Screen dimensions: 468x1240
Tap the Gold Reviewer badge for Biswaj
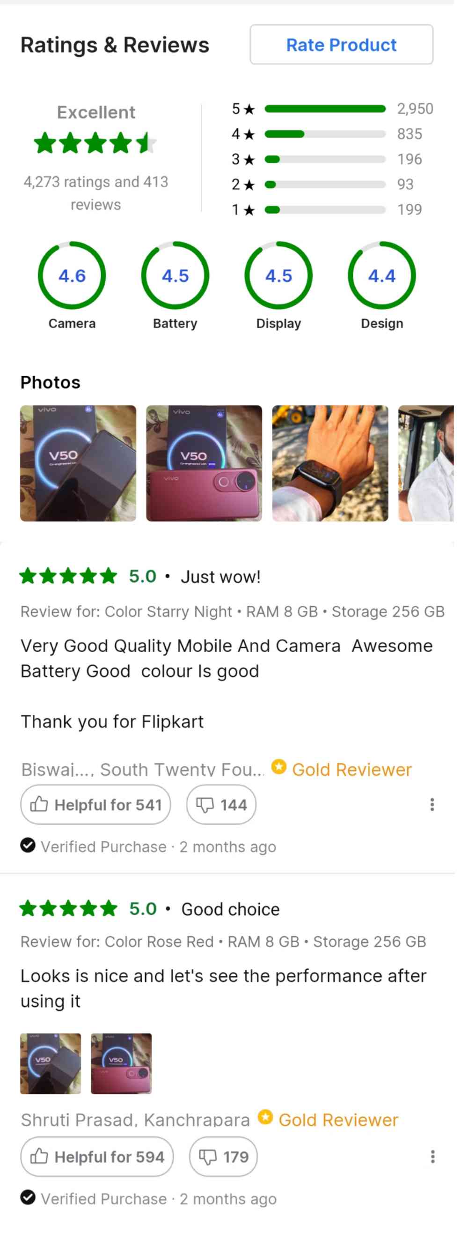point(342,769)
